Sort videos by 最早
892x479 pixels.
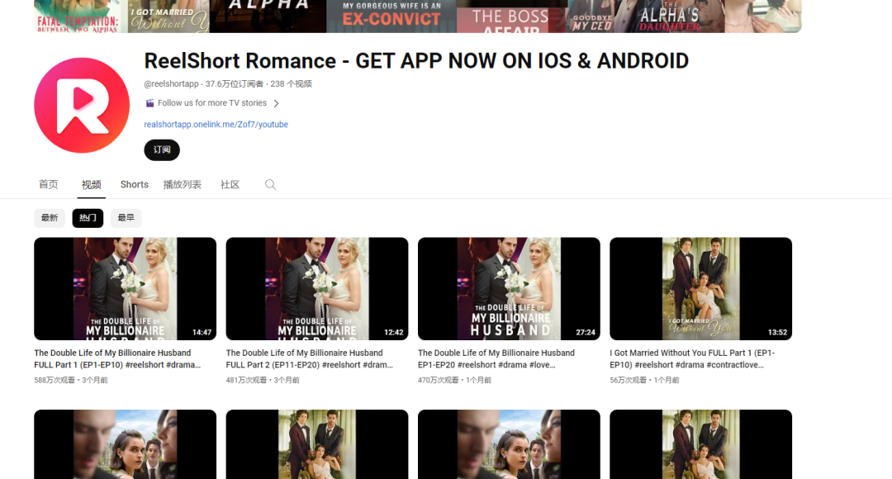click(x=126, y=218)
